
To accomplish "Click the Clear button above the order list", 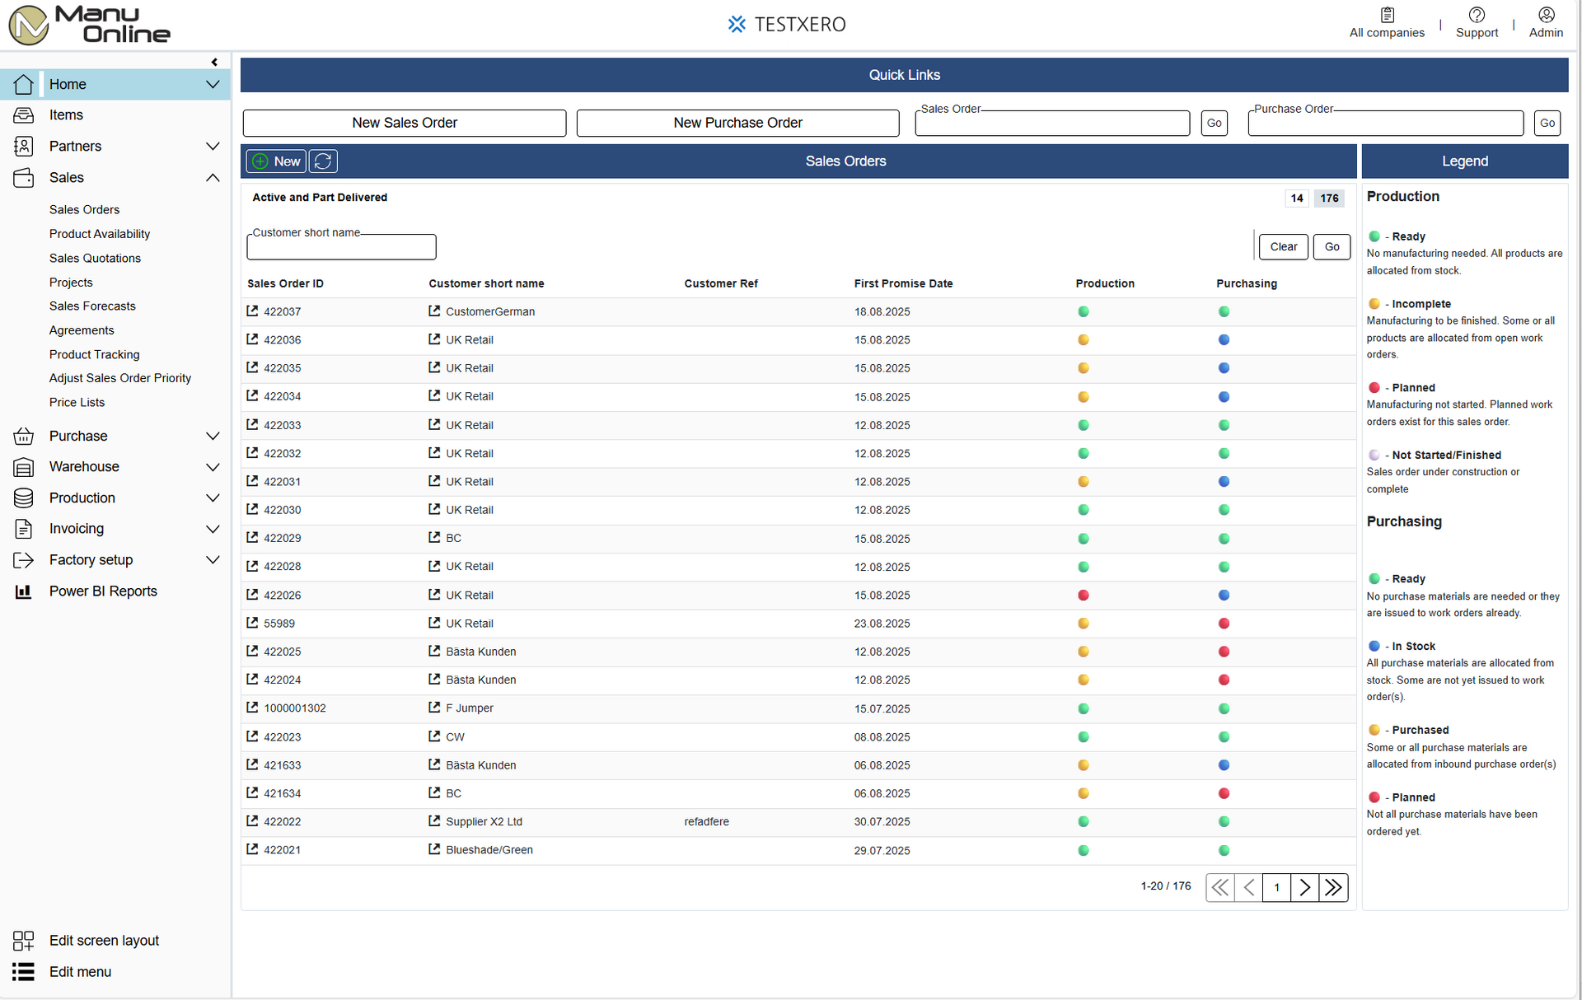I will point(1284,246).
